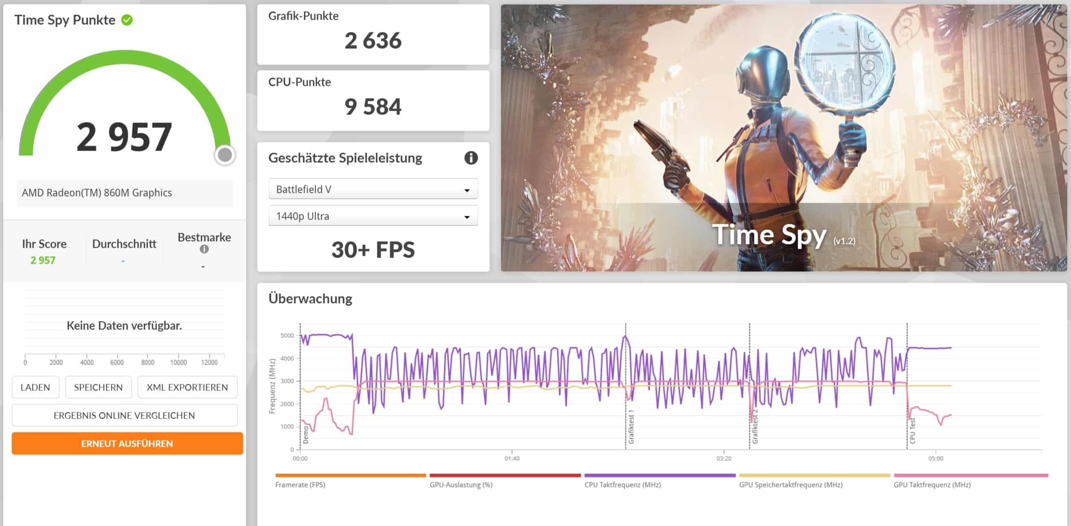1071x526 pixels.
Task: Select the AMD Radeon 860M Graphics field
Action: pyautogui.click(x=125, y=193)
